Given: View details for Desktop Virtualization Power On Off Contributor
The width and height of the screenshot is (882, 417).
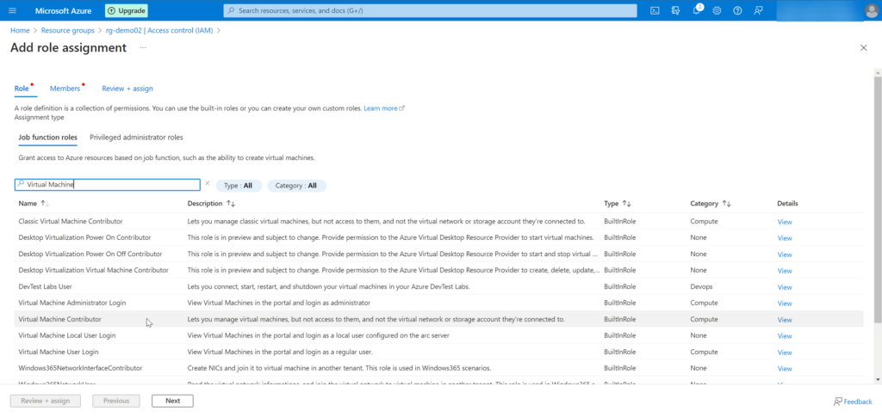Looking at the screenshot, I should (x=784, y=254).
